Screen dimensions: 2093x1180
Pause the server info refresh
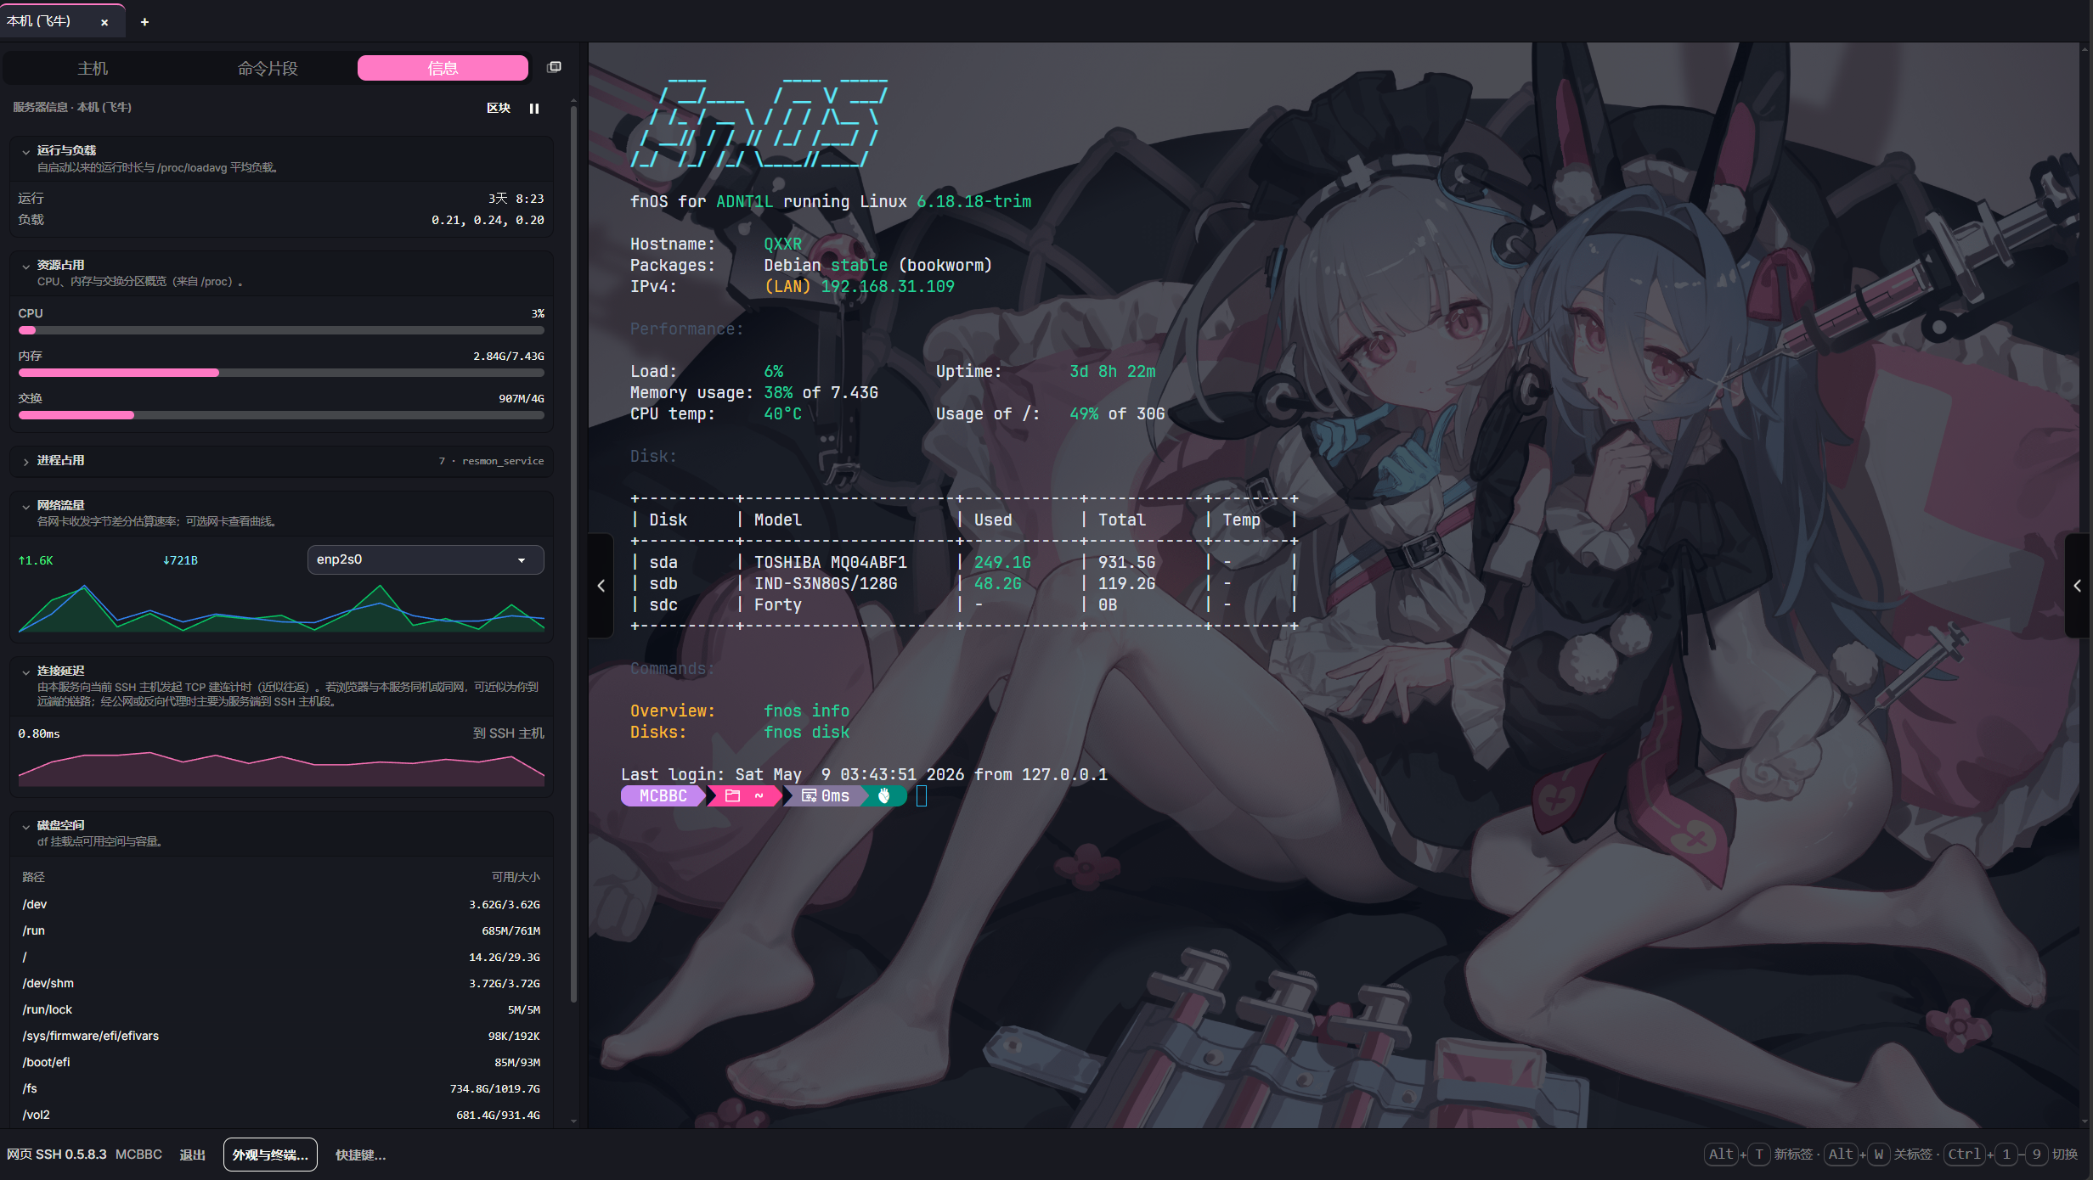tap(534, 109)
